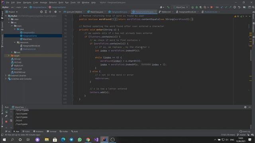
Task: Click the Git rollback arrow icon
Action: pyautogui.click(x=239, y=7)
